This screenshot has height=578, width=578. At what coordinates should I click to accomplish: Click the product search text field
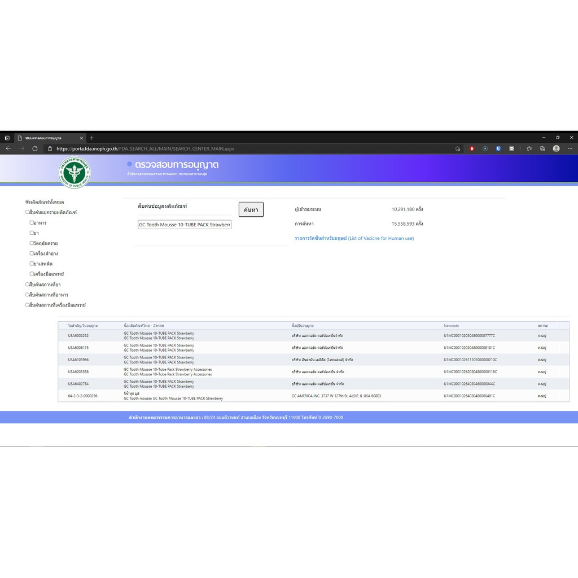185,225
